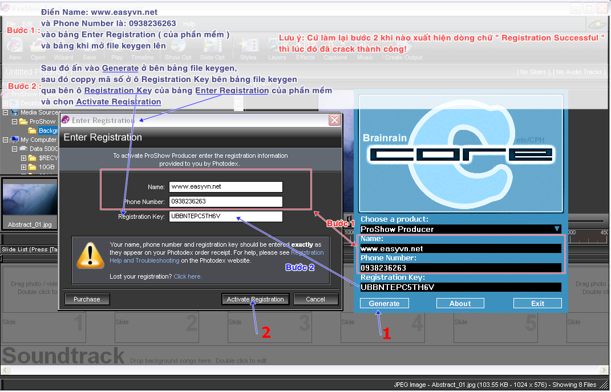Click the slide list scrollbar right arrow
The height and width of the screenshot is (392, 611).
coord(604,370)
